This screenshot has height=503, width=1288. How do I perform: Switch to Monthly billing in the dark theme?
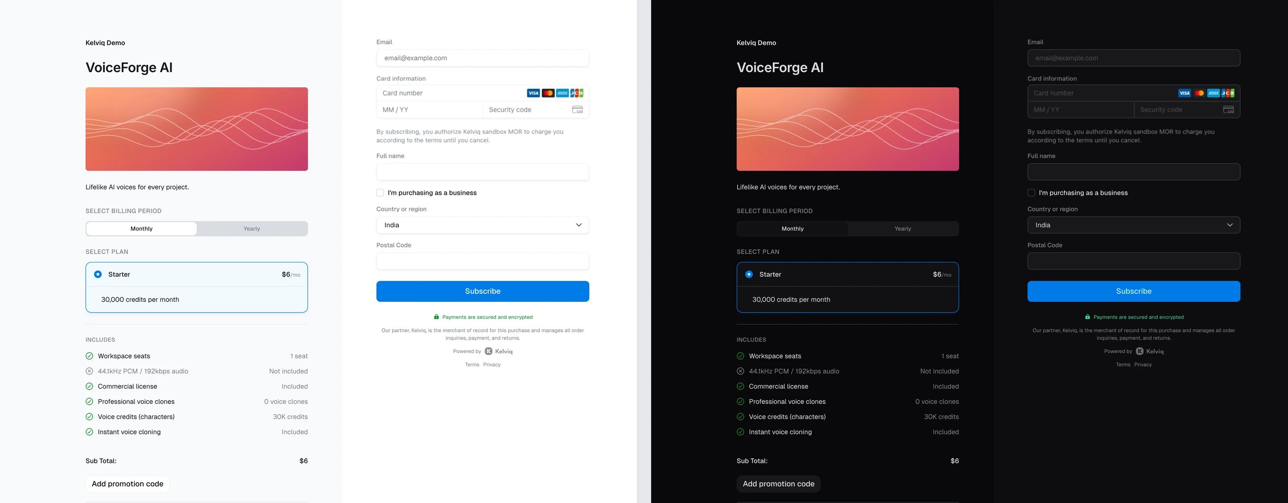click(792, 229)
